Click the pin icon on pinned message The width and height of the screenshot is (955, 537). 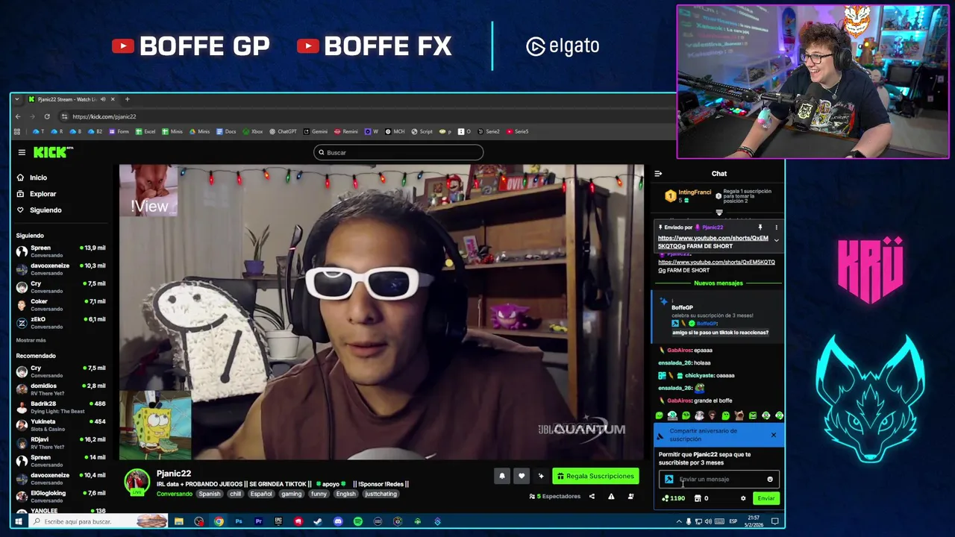(760, 227)
